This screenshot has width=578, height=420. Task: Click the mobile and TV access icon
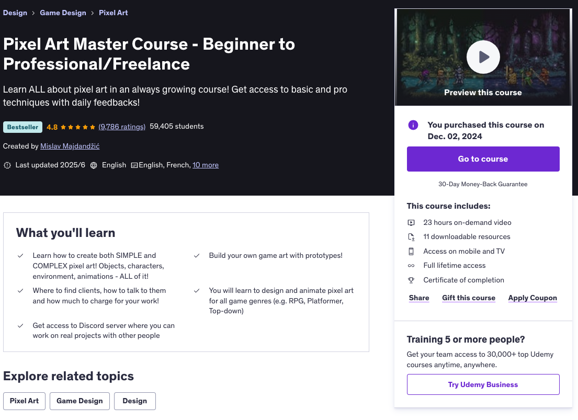[411, 252]
